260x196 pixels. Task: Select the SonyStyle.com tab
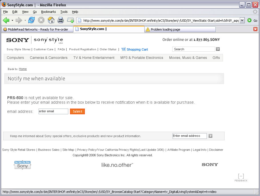point(109,29)
